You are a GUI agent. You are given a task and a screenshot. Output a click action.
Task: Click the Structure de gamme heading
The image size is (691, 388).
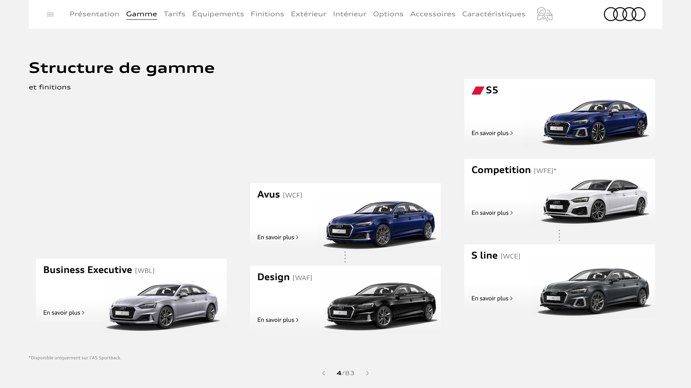point(122,68)
